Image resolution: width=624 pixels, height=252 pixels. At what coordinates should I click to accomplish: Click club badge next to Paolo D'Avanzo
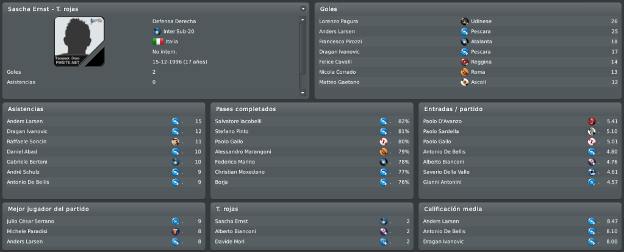click(x=592, y=121)
